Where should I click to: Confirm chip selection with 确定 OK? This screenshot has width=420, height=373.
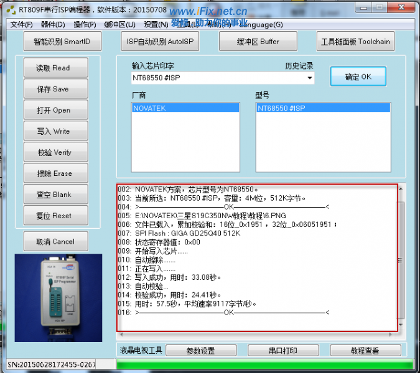tap(358, 76)
